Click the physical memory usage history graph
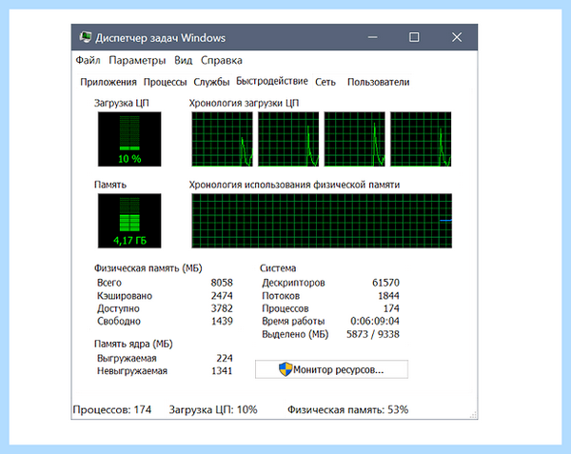 322,221
